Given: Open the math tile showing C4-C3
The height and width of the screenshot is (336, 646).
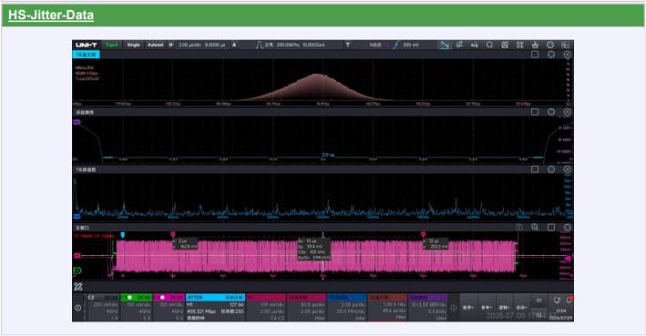Looking at the screenshot, I should pos(266,307).
